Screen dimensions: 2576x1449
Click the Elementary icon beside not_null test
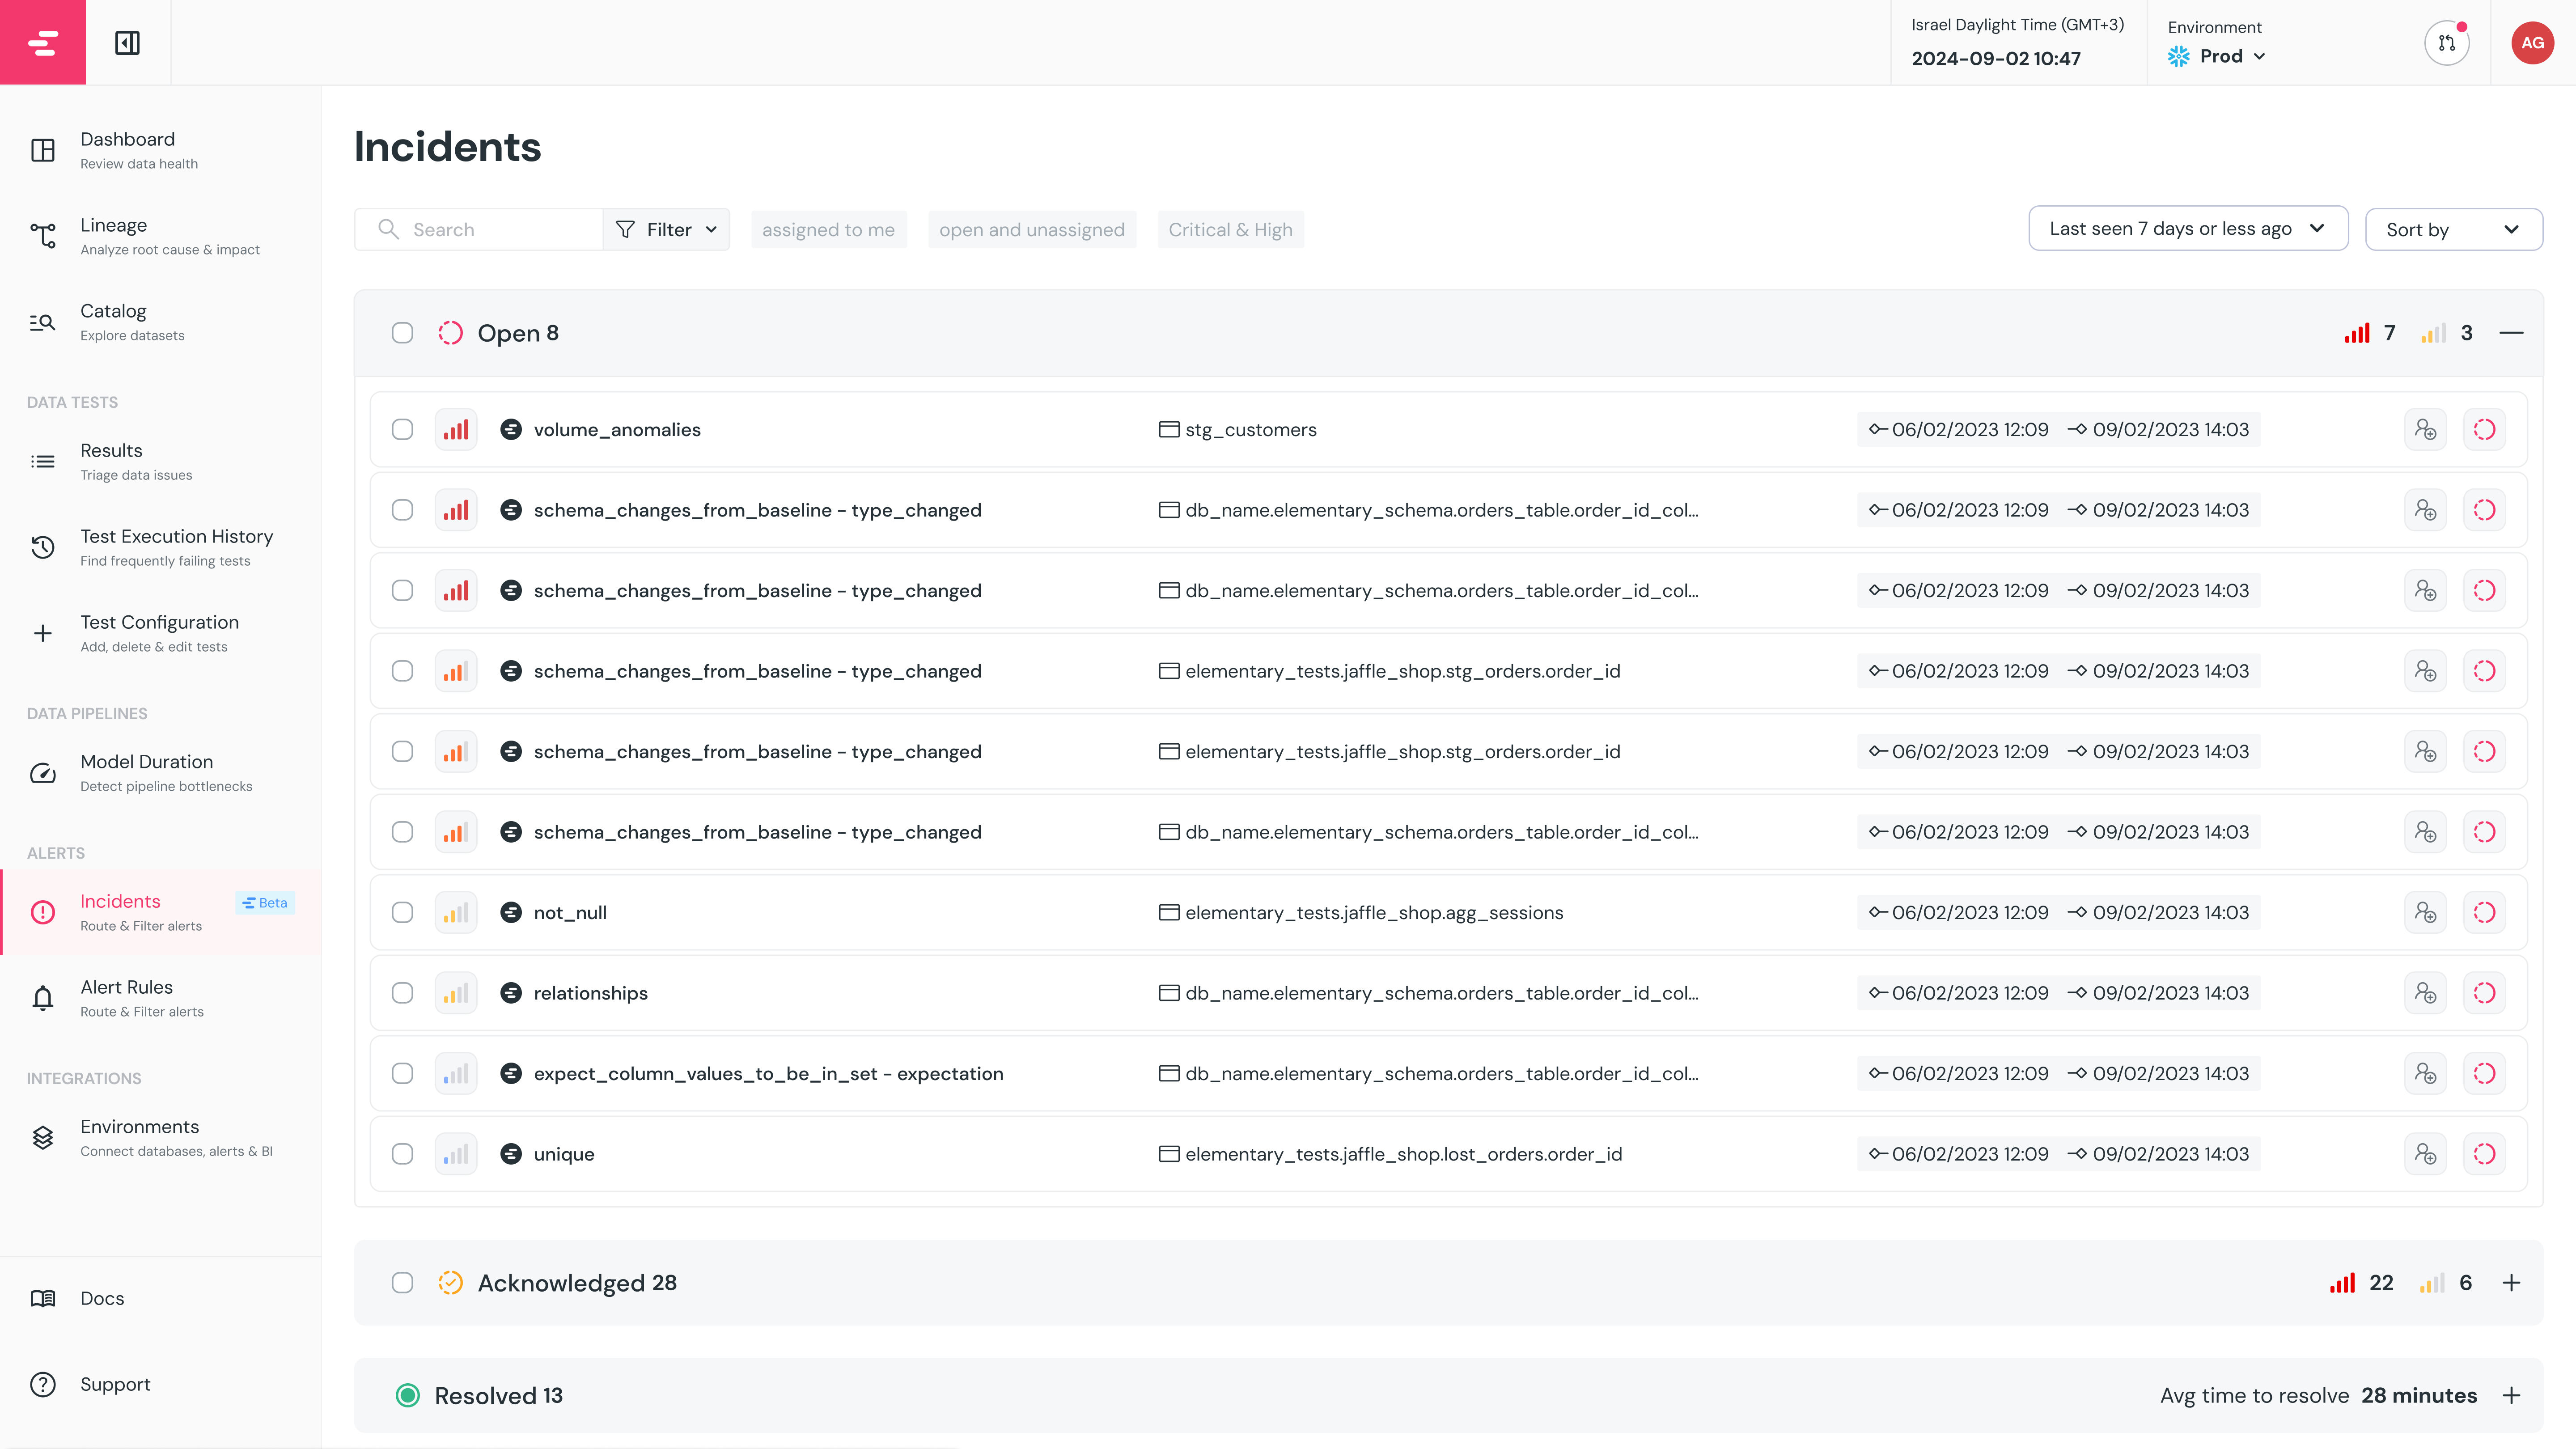point(511,913)
